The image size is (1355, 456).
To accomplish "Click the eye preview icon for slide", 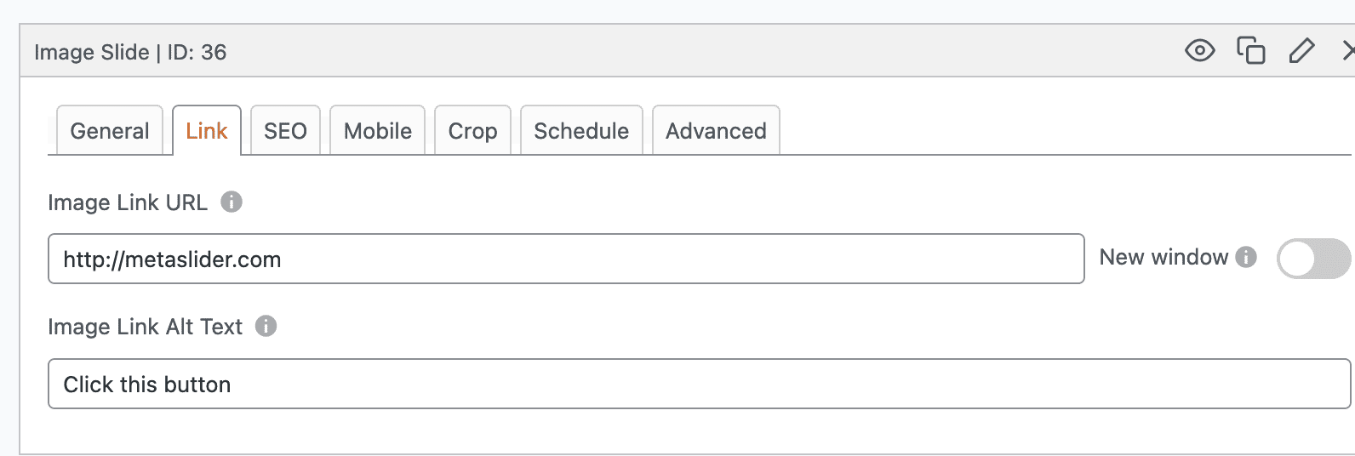I will (x=1199, y=51).
